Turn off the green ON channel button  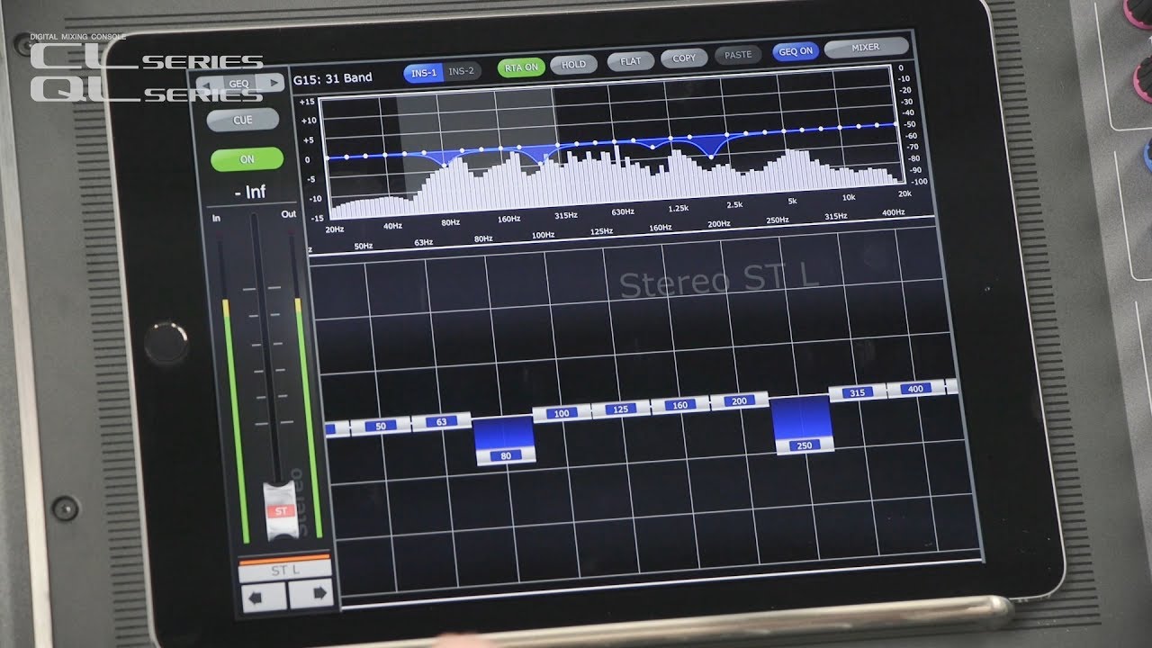[247, 159]
